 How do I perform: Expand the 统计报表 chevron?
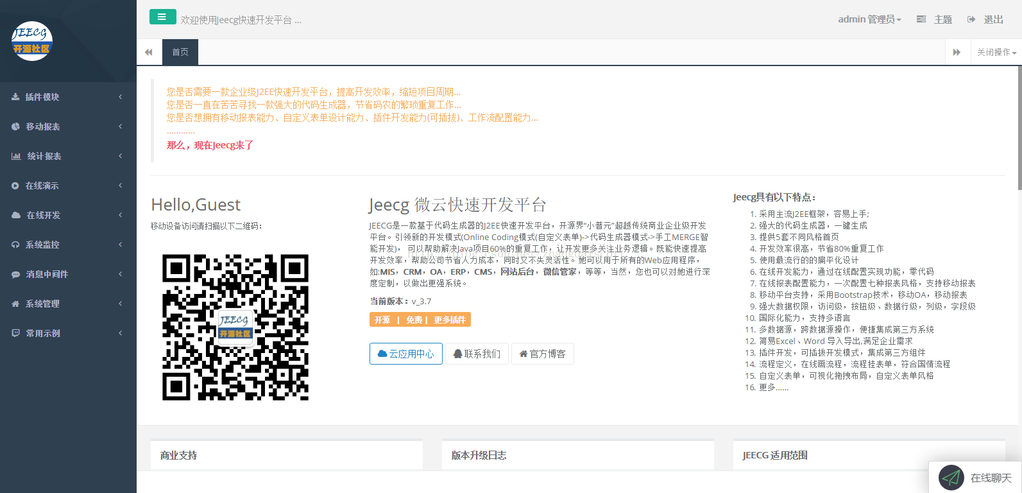[x=121, y=156]
